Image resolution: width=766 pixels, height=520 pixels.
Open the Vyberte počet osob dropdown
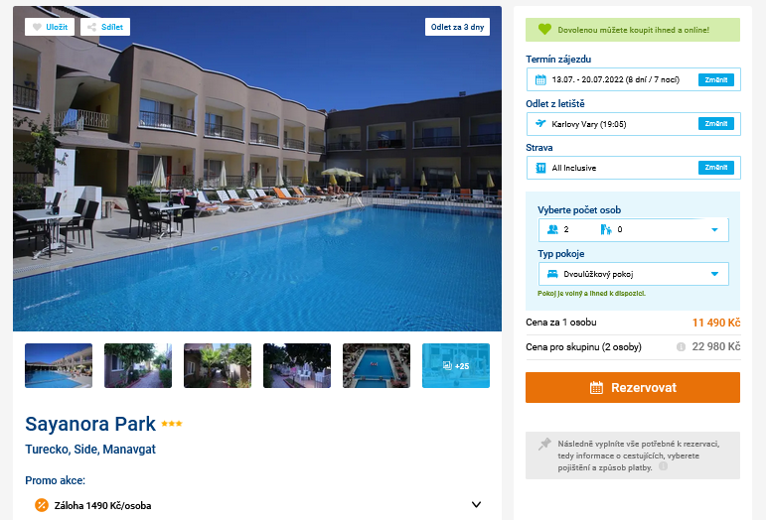tap(633, 230)
